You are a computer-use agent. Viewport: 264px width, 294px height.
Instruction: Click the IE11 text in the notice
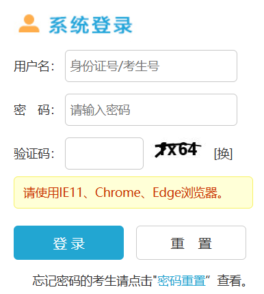[x=70, y=192]
